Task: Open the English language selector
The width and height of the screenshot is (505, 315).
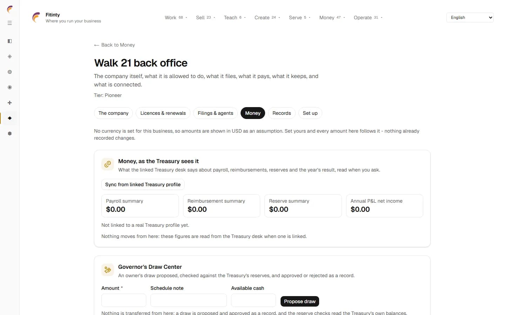Action: pyautogui.click(x=470, y=17)
